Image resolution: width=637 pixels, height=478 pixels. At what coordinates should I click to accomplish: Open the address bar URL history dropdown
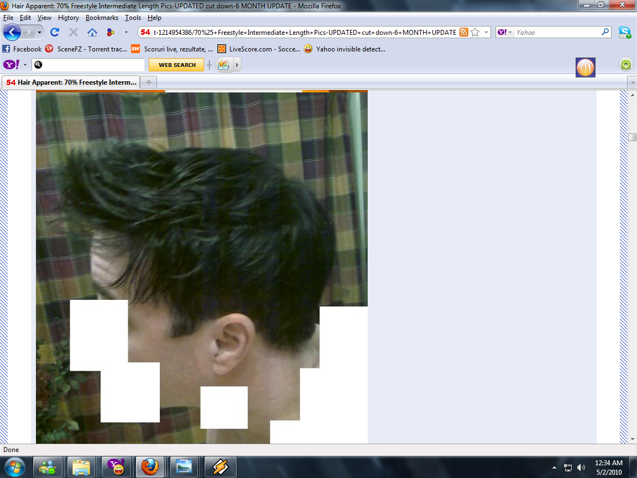(x=487, y=32)
